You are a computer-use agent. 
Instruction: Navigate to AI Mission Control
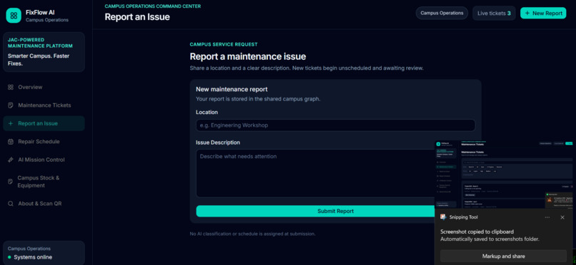[44, 160]
